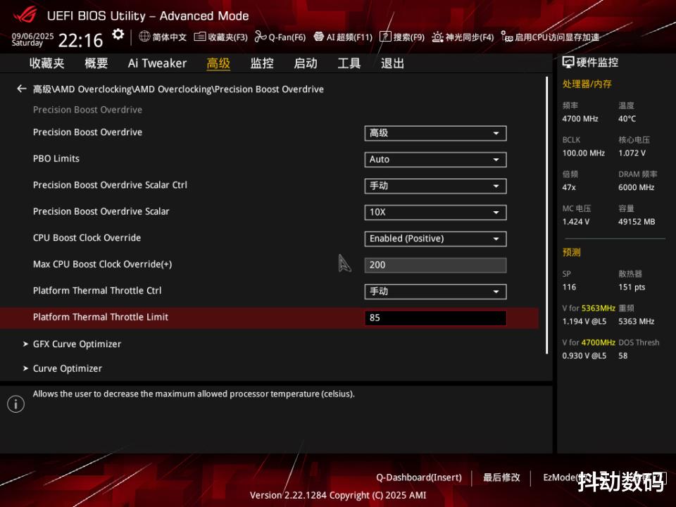Click 最后修改 last modified button
Screen dimensions: 676x507
(x=501, y=477)
